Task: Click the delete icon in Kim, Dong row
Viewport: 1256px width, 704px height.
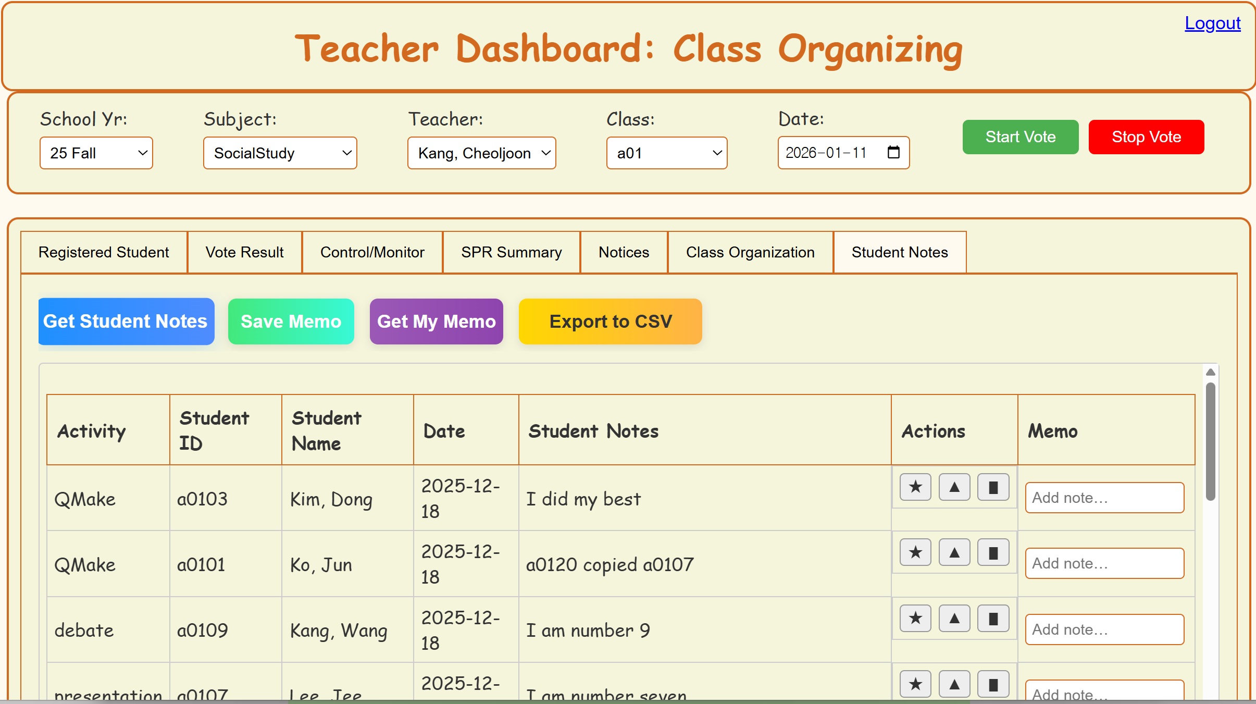Action: (x=993, y=487)
